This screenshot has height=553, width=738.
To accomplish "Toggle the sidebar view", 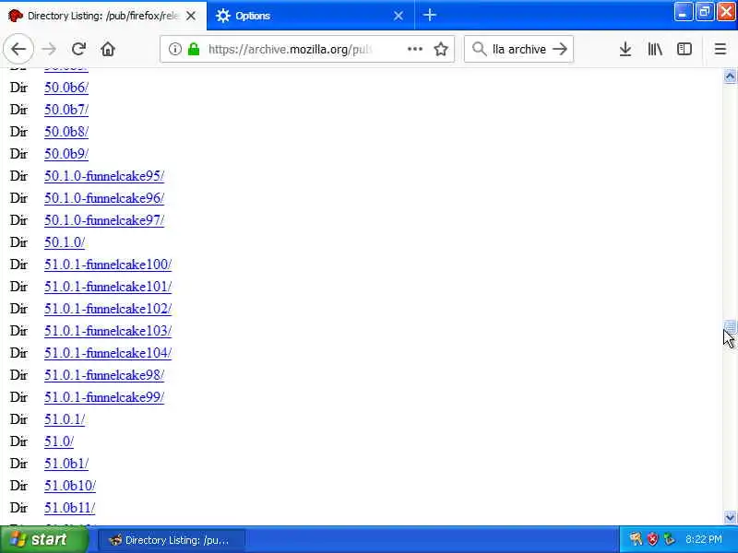I will click(684, 49).
